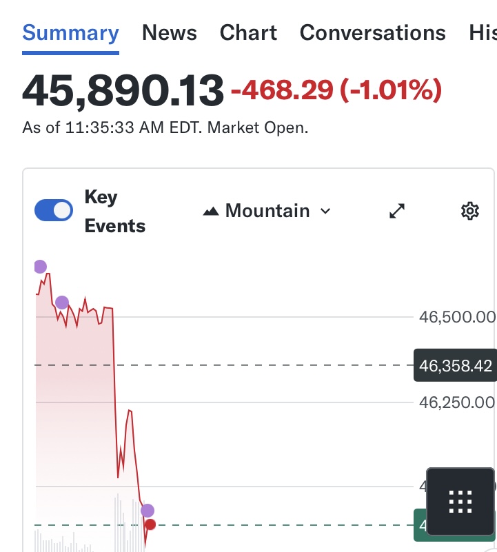The image size is (497, 552).
Task: Click the 46,358.42 previous close label
Action: tap(455, 365)
